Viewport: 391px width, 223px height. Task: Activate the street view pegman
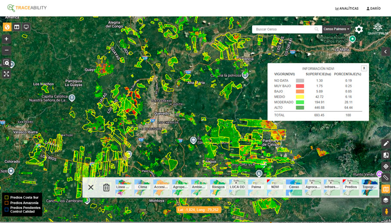386,212
